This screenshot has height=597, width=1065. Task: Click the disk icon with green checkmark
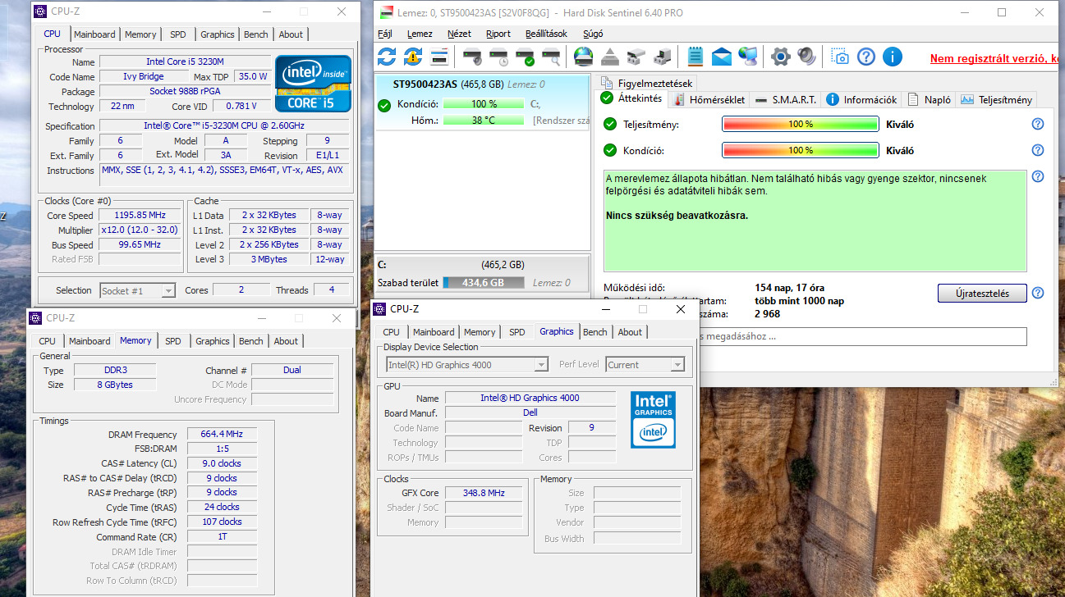[525, 57]
